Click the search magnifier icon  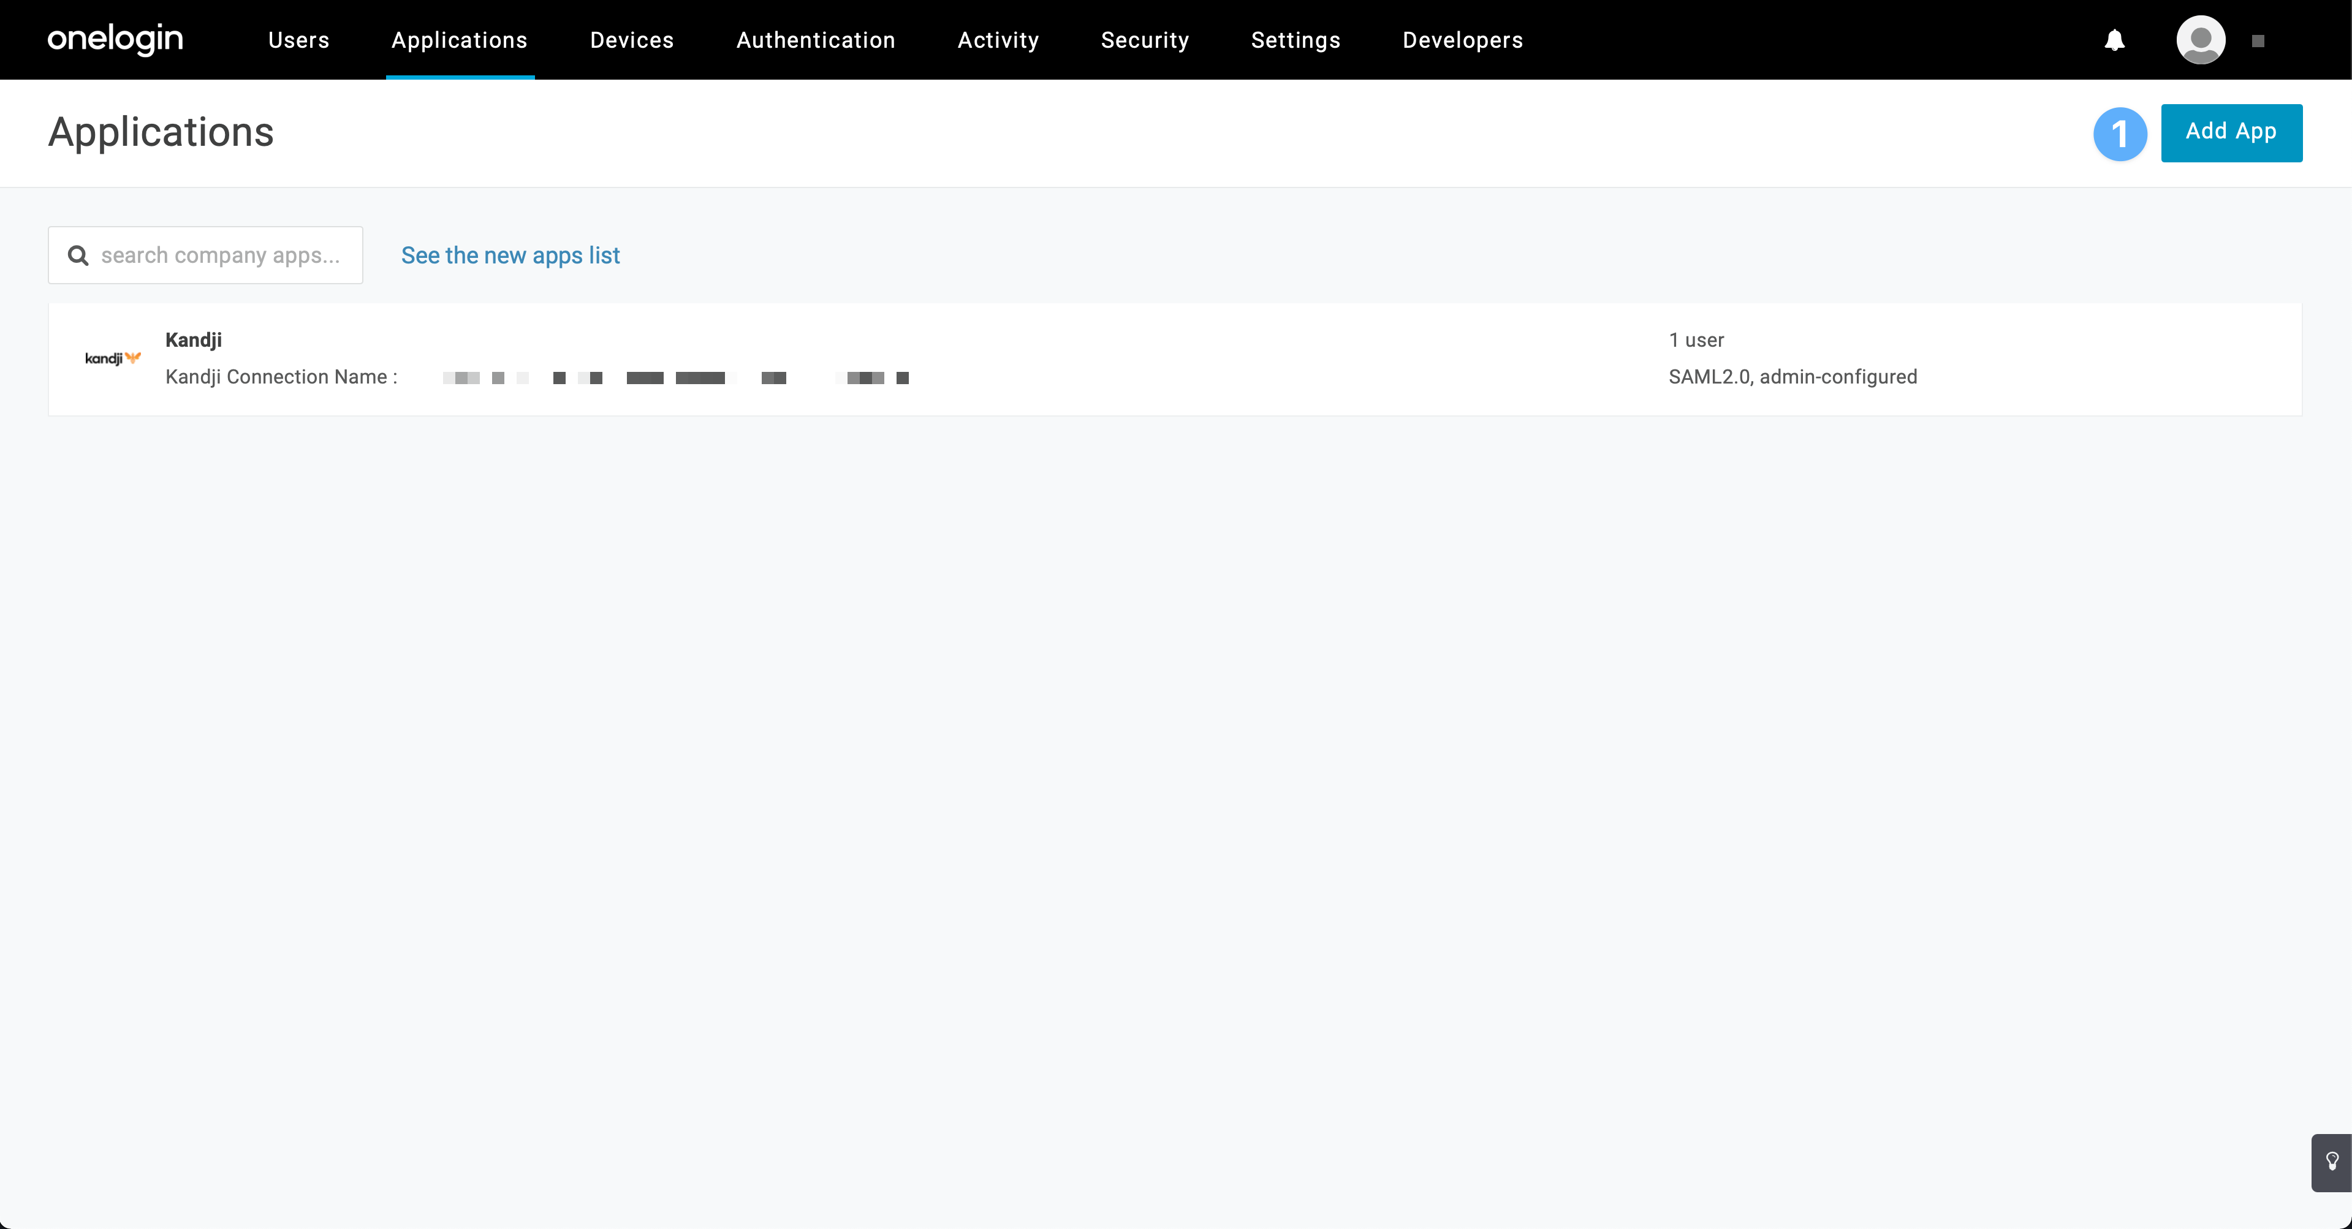pyautogui.click(x=78, y=255)
